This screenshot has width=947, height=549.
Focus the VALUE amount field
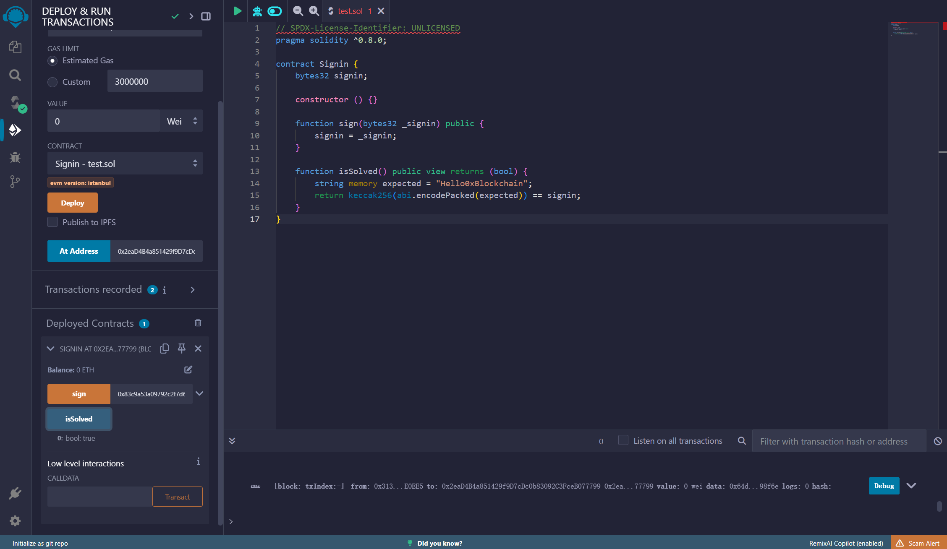click(x=104, y=121)
